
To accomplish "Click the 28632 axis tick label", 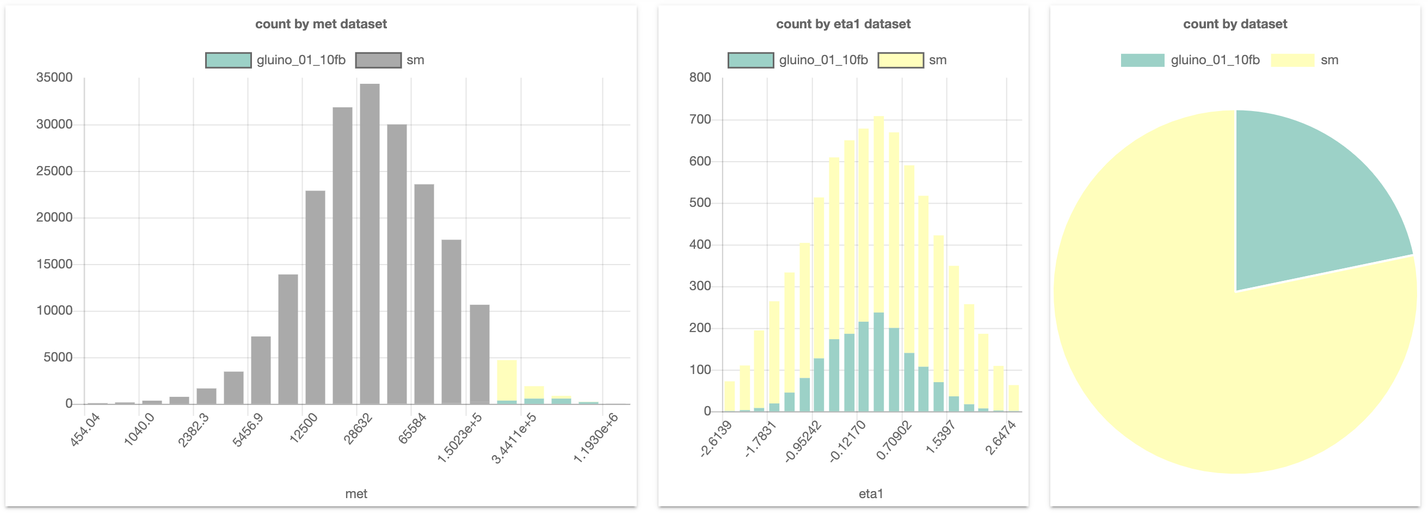I will coord(358,428).
